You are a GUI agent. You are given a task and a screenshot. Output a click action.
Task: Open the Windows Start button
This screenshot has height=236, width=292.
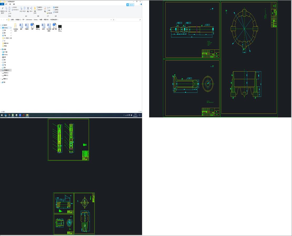[x=2, y=115]
